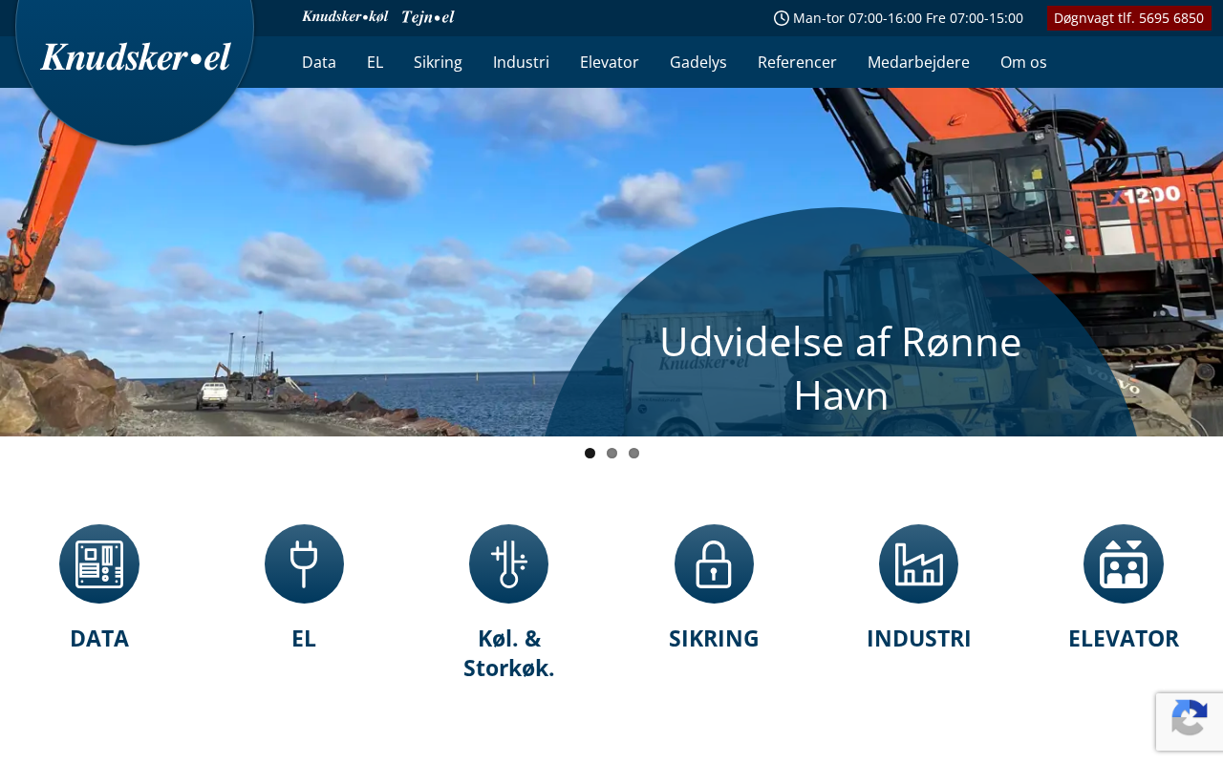Image resolution: width=1223 pixels, height=764 pixels.
Task: Open the ELEVATOR heading link
Action: tap(1124, 638)
